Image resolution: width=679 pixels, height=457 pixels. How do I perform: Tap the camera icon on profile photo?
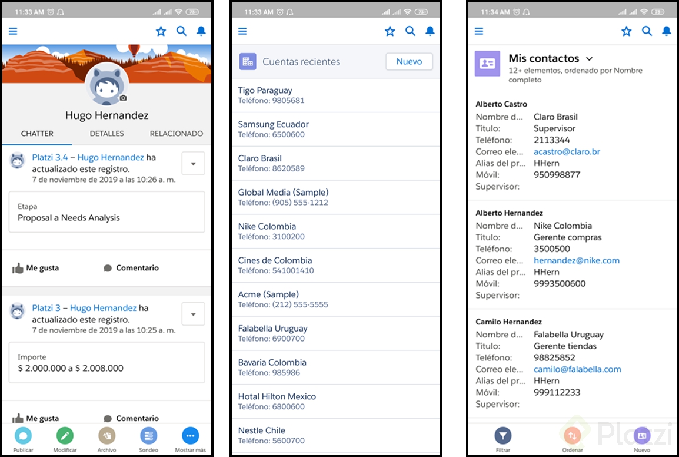coord(124,98)
